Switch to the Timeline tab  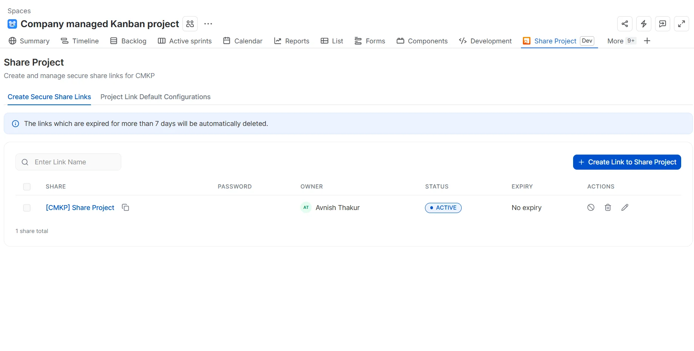[x=80, y=41]
